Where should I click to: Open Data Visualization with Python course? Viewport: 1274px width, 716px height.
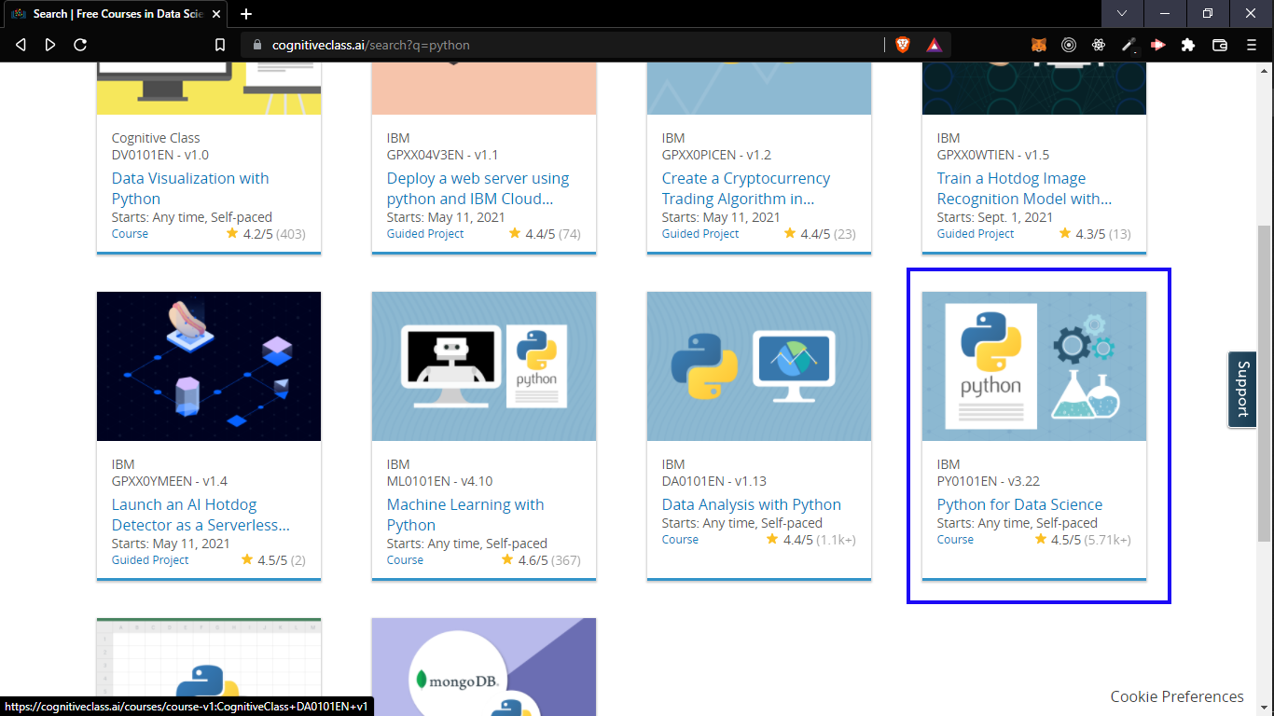click(x=190, y=188)
